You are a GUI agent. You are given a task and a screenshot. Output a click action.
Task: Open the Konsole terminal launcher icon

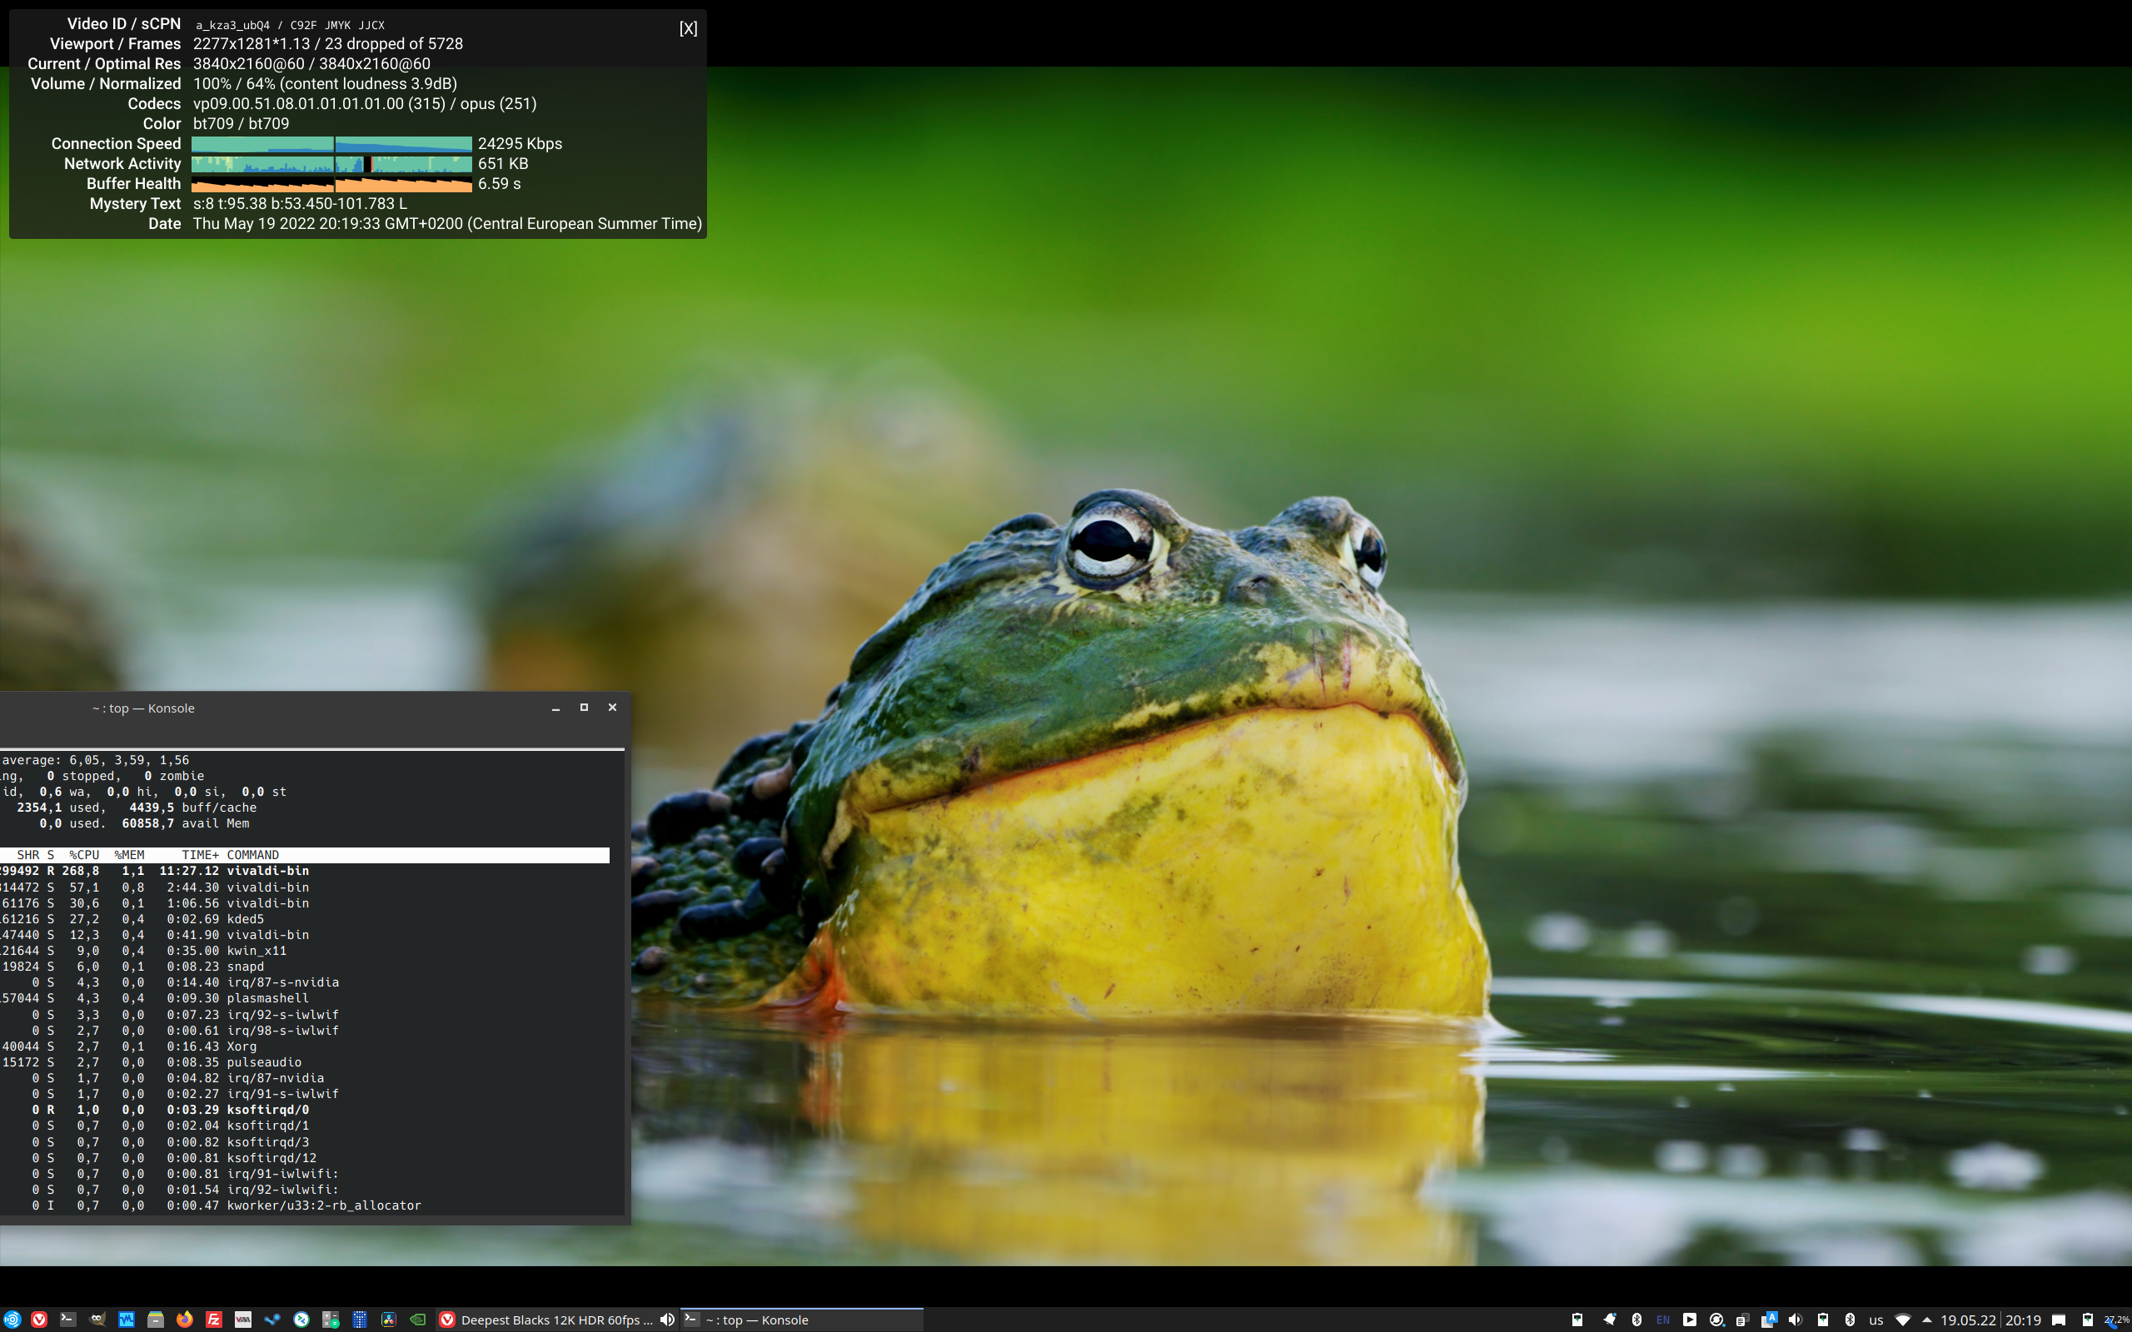click(67, 1319)
